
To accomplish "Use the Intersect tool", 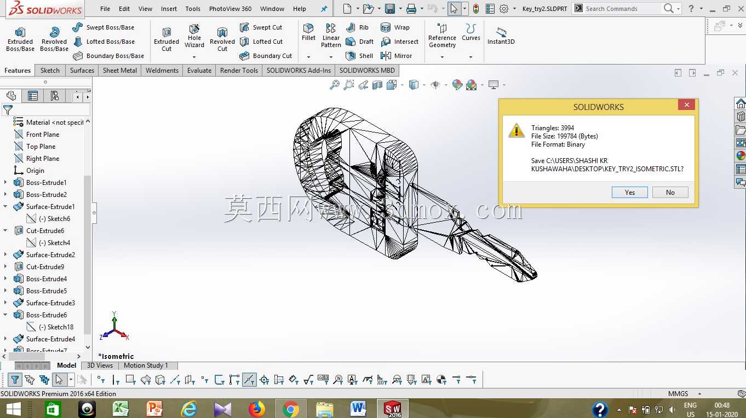I will pyautogui.click(x=399, y=42).
